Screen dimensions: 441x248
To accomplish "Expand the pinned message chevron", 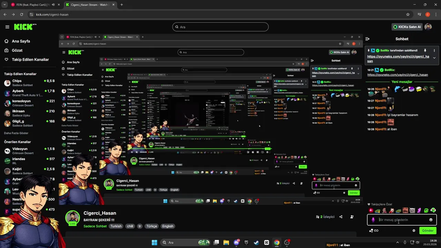I will point(434,58).
